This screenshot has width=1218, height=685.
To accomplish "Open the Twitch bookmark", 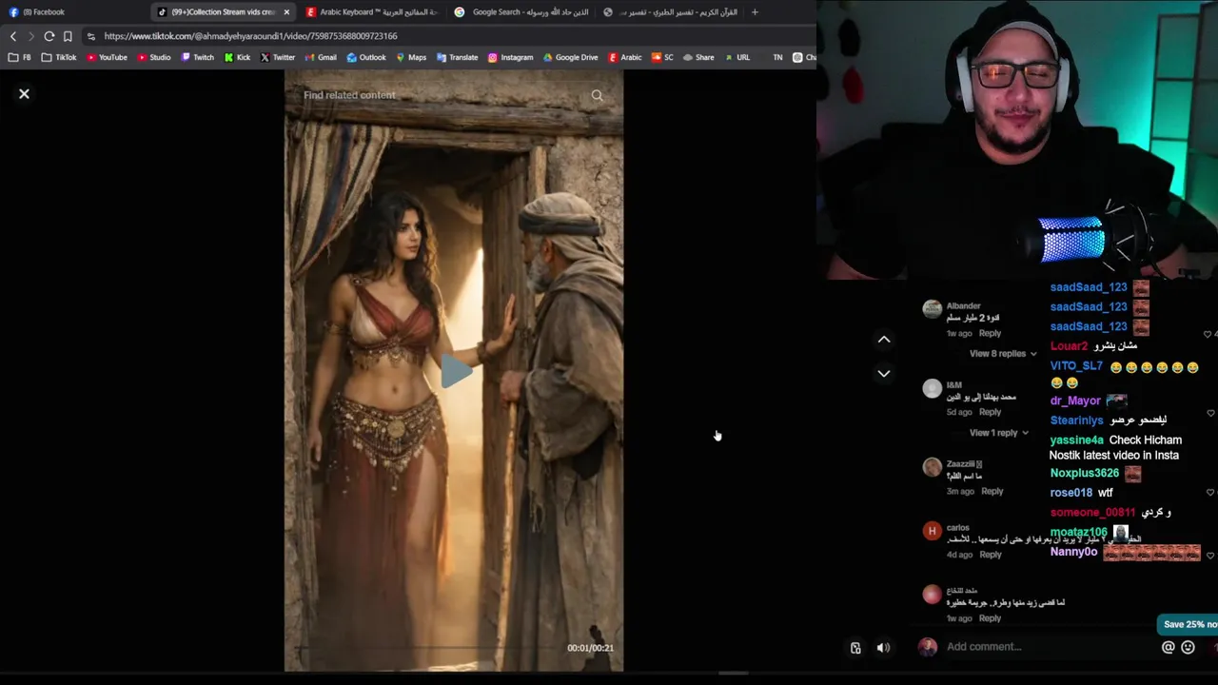I will [x=198, y=57].
